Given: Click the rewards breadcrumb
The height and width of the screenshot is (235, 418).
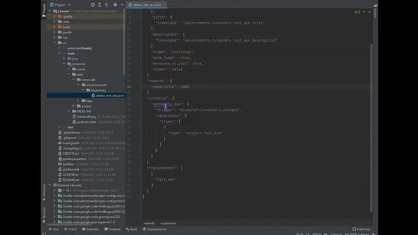Looking at the screenshot, I should coord(149,223).
